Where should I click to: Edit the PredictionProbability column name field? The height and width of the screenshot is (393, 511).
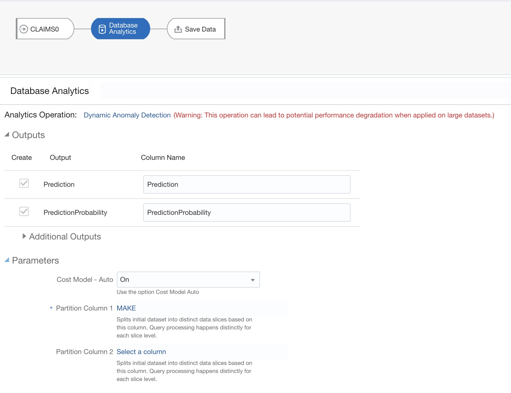point(246,212)
